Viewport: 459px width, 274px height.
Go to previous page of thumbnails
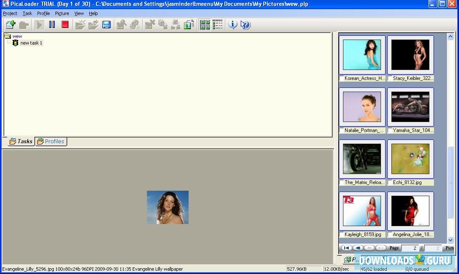tap(358, 248)
